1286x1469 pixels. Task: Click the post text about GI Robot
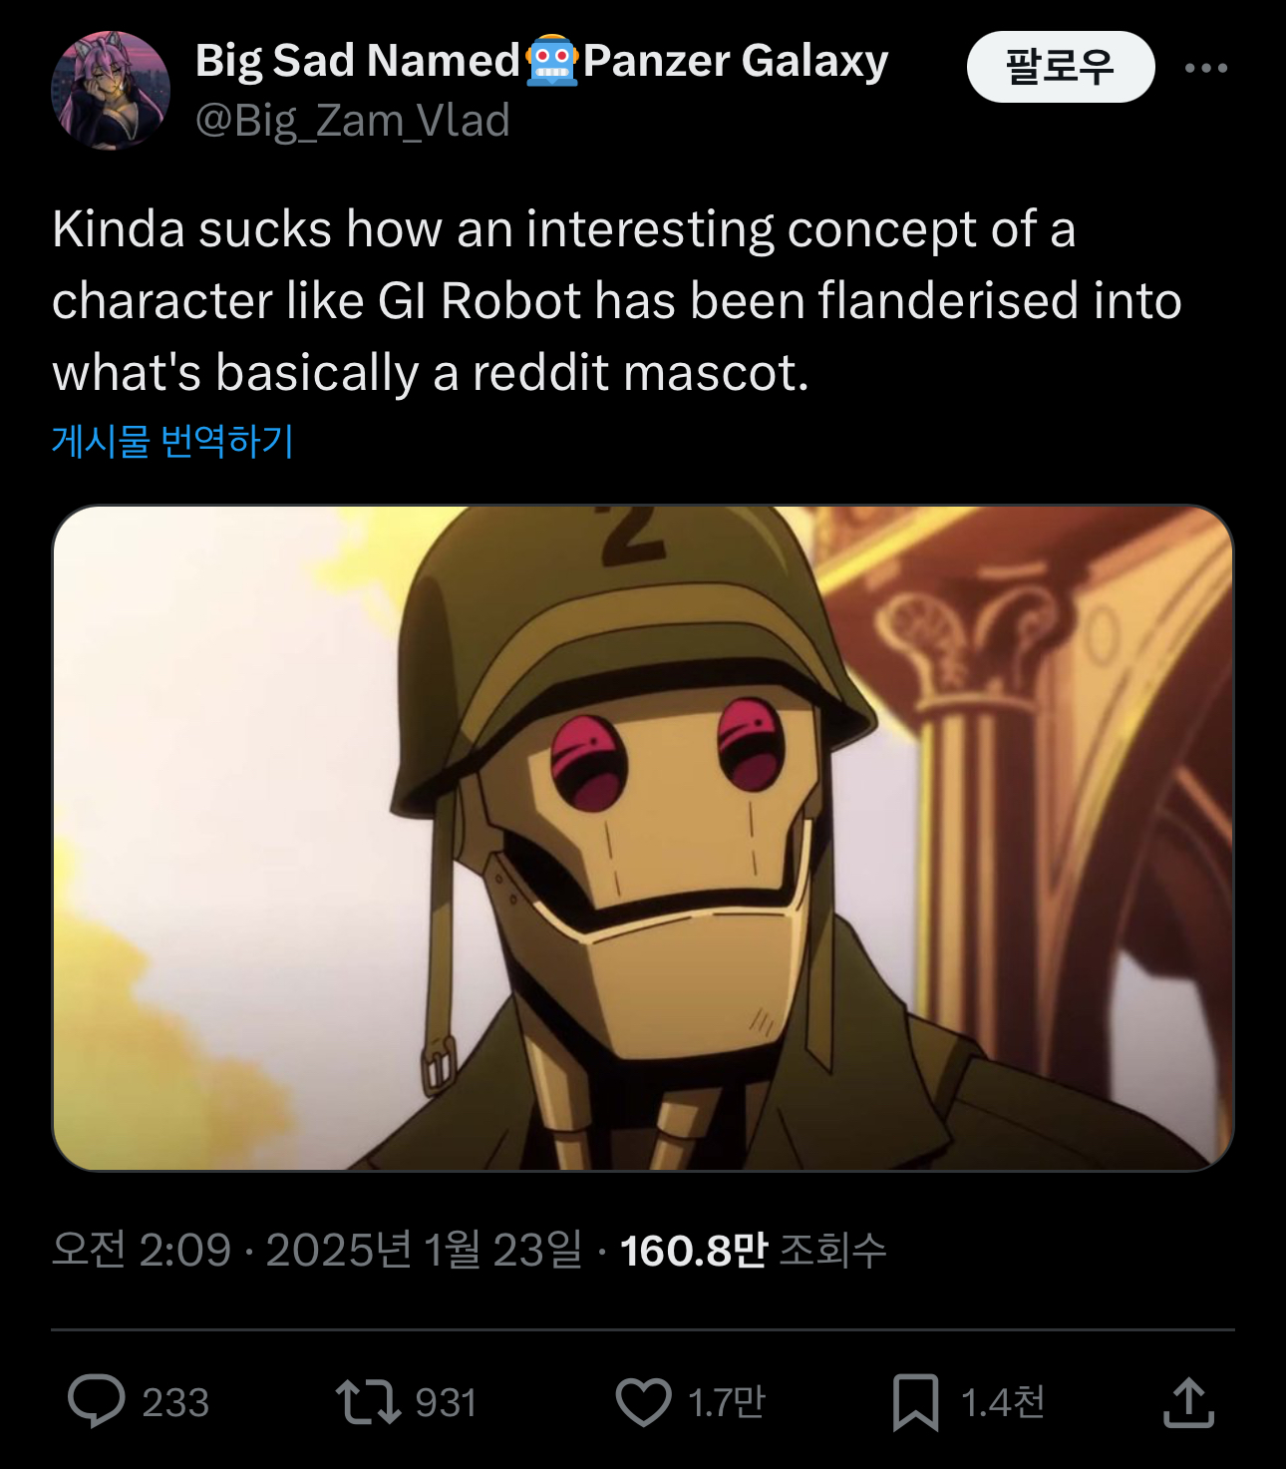616,300
